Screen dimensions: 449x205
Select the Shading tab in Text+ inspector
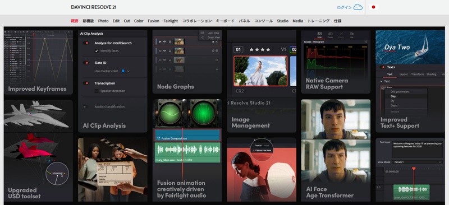[x=431, y=74]
